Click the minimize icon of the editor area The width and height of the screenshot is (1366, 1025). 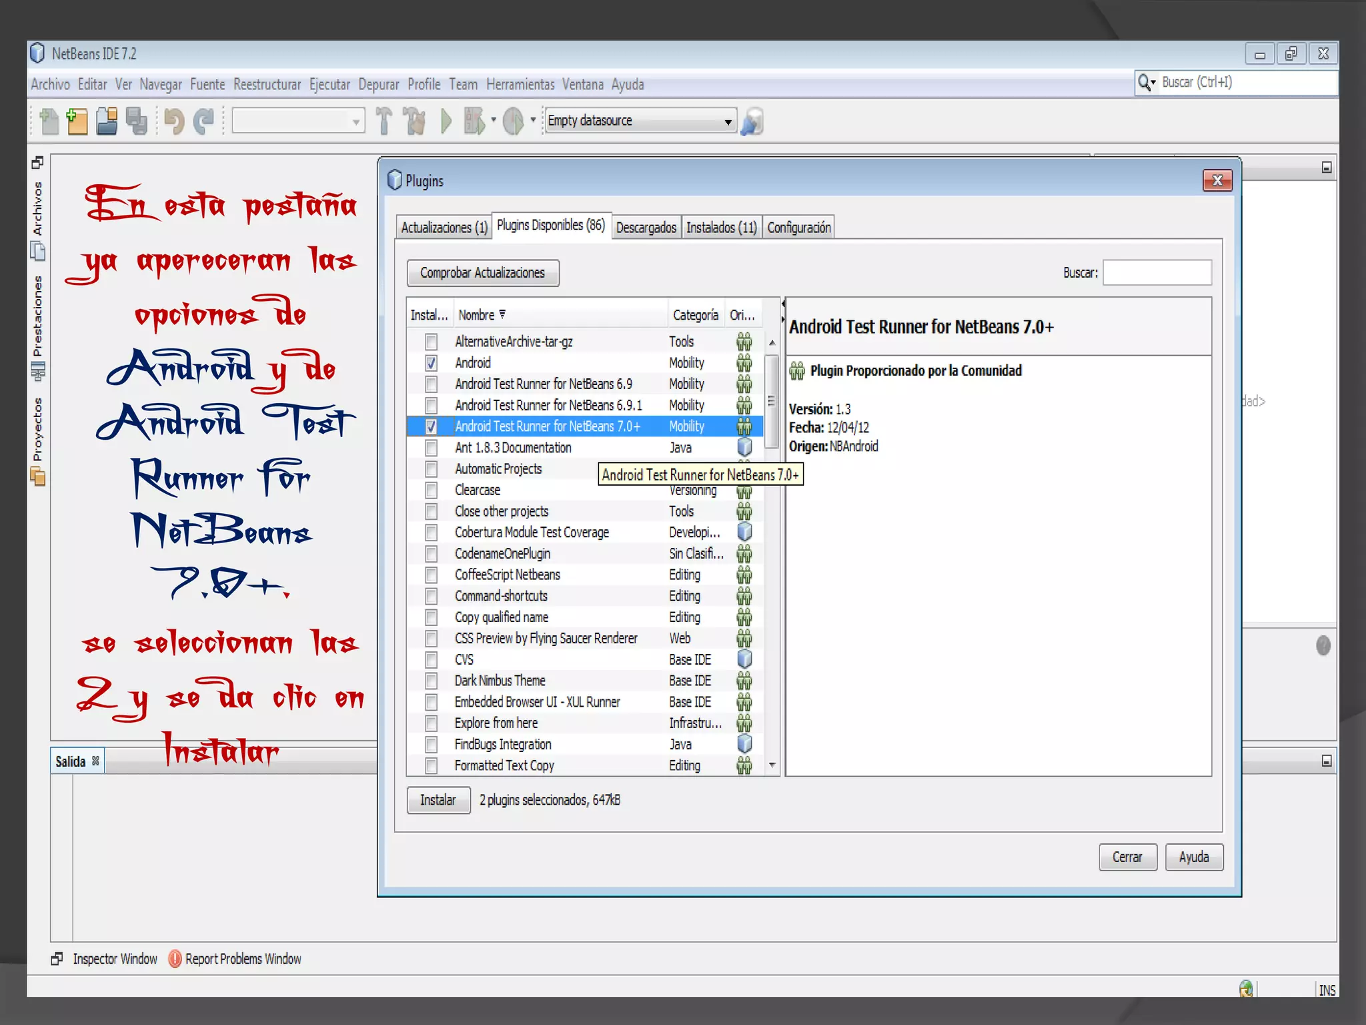pos(1327,167)
